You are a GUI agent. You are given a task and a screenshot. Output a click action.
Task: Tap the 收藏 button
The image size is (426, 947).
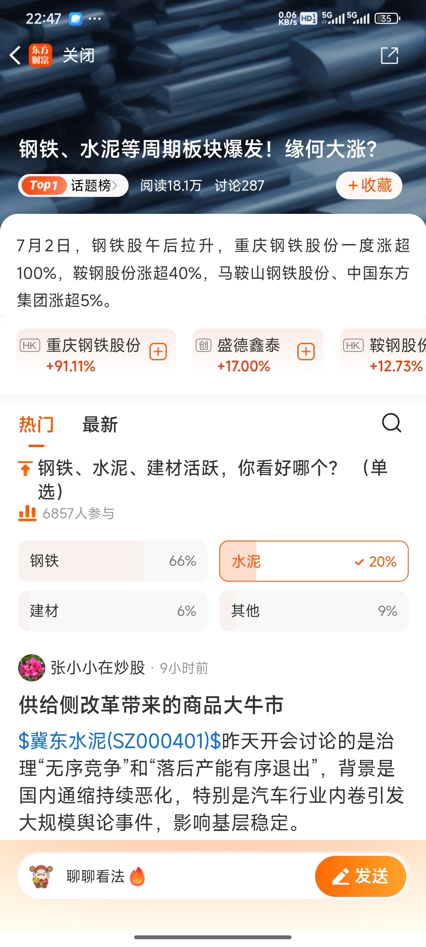pyautogui.click(x=369, y=185)
